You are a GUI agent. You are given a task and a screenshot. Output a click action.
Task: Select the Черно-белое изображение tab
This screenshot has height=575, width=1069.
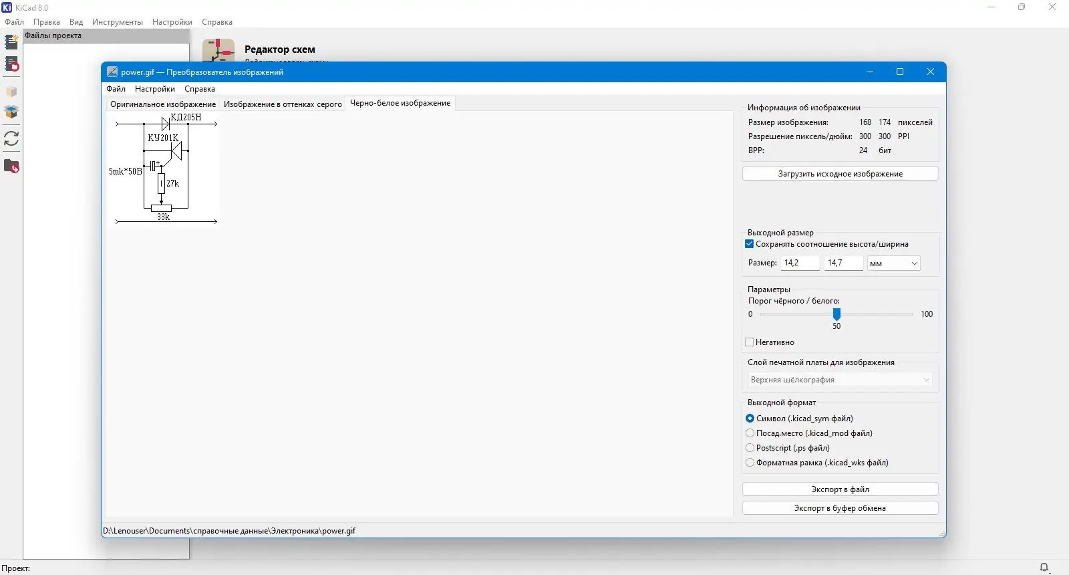coord(400,103)
